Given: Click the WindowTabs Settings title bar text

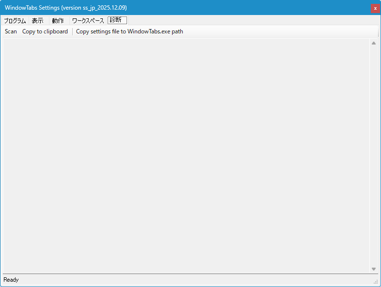Looking at the screenshot, I should pyautogui.click(x=65, y=8).
